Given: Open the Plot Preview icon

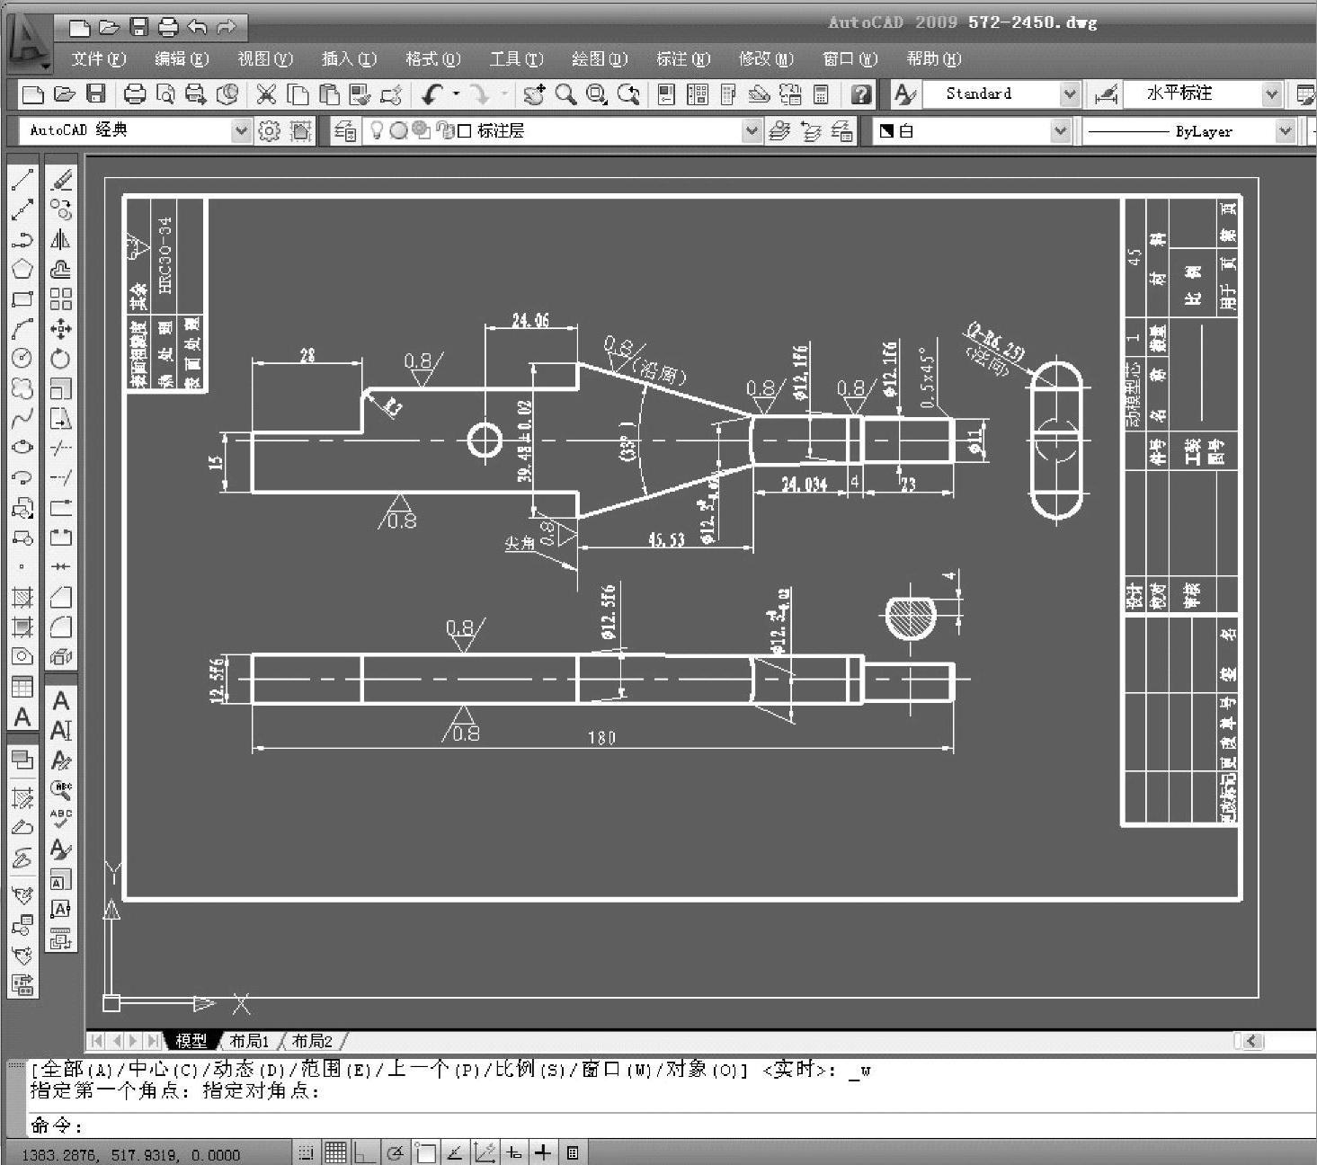Looking at the screenshot, I should coord(165,94).
